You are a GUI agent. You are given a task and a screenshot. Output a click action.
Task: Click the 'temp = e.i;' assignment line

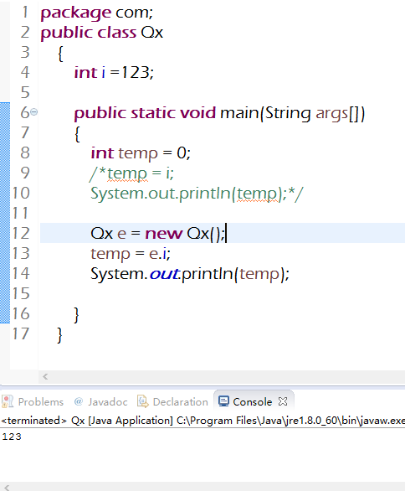[x=131, y=254]
